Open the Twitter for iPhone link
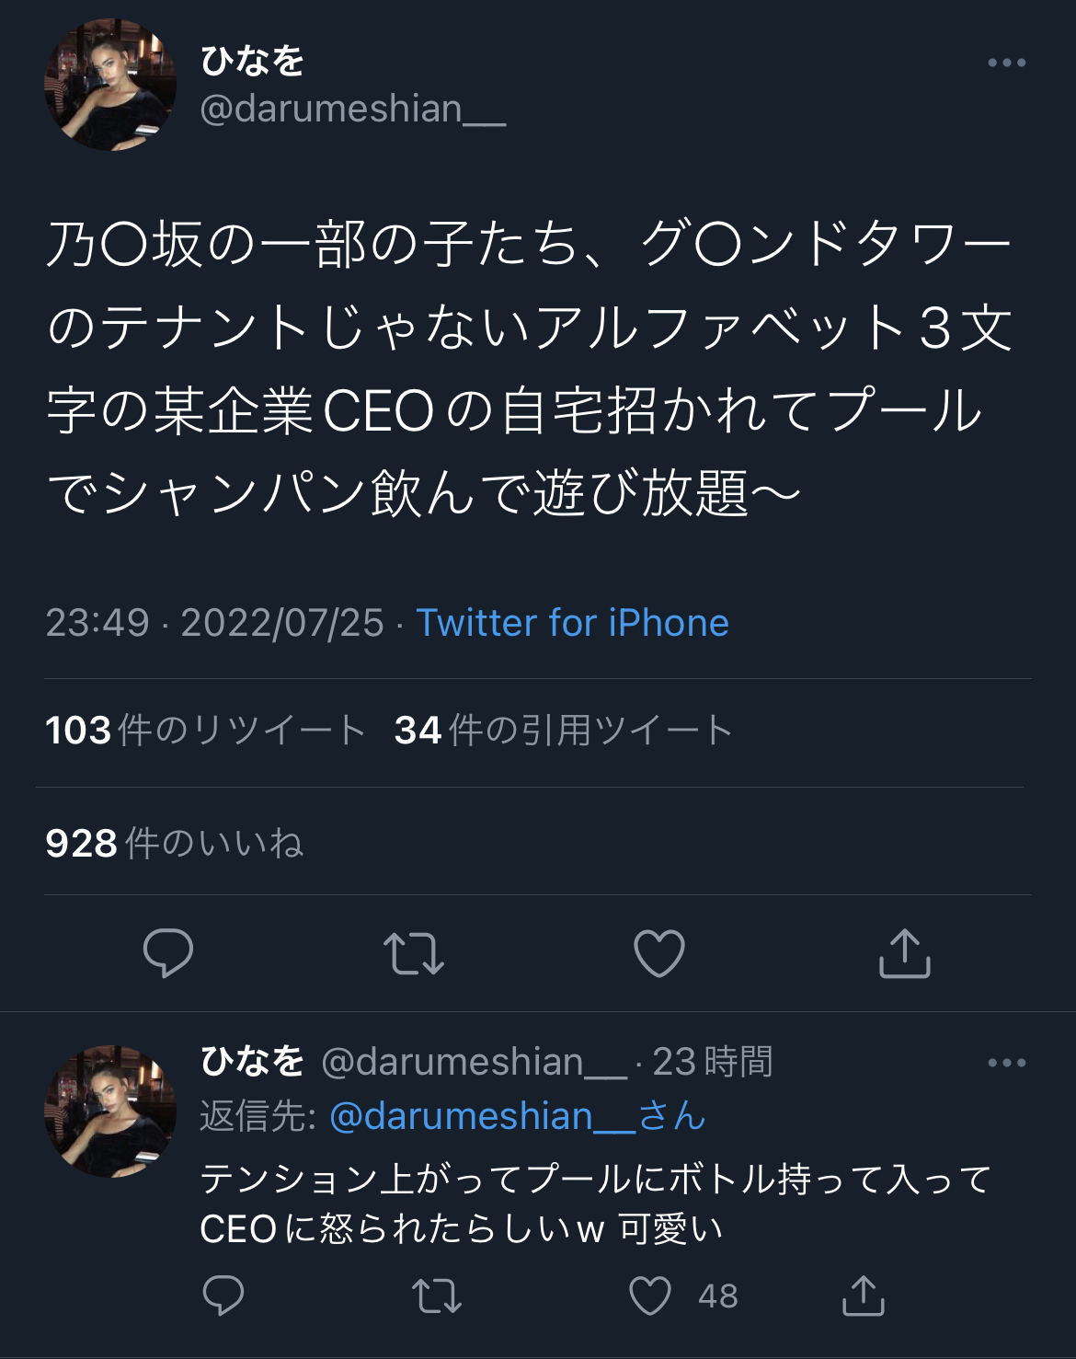The image size is (1076, 1359). [572, 623]
